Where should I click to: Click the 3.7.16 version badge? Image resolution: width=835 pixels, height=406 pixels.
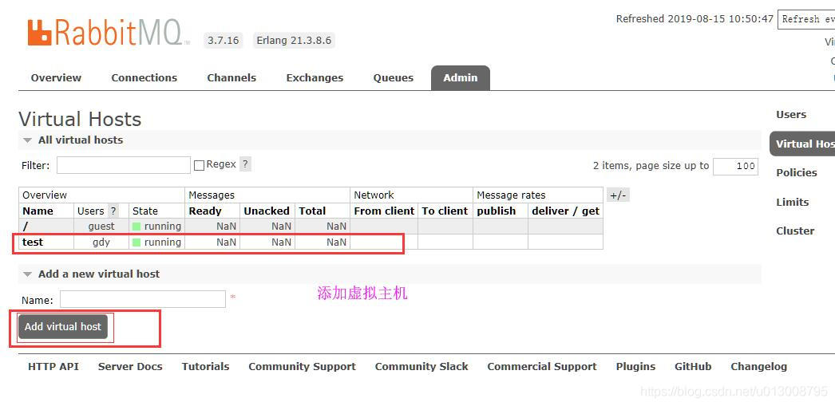click(224, 41)
